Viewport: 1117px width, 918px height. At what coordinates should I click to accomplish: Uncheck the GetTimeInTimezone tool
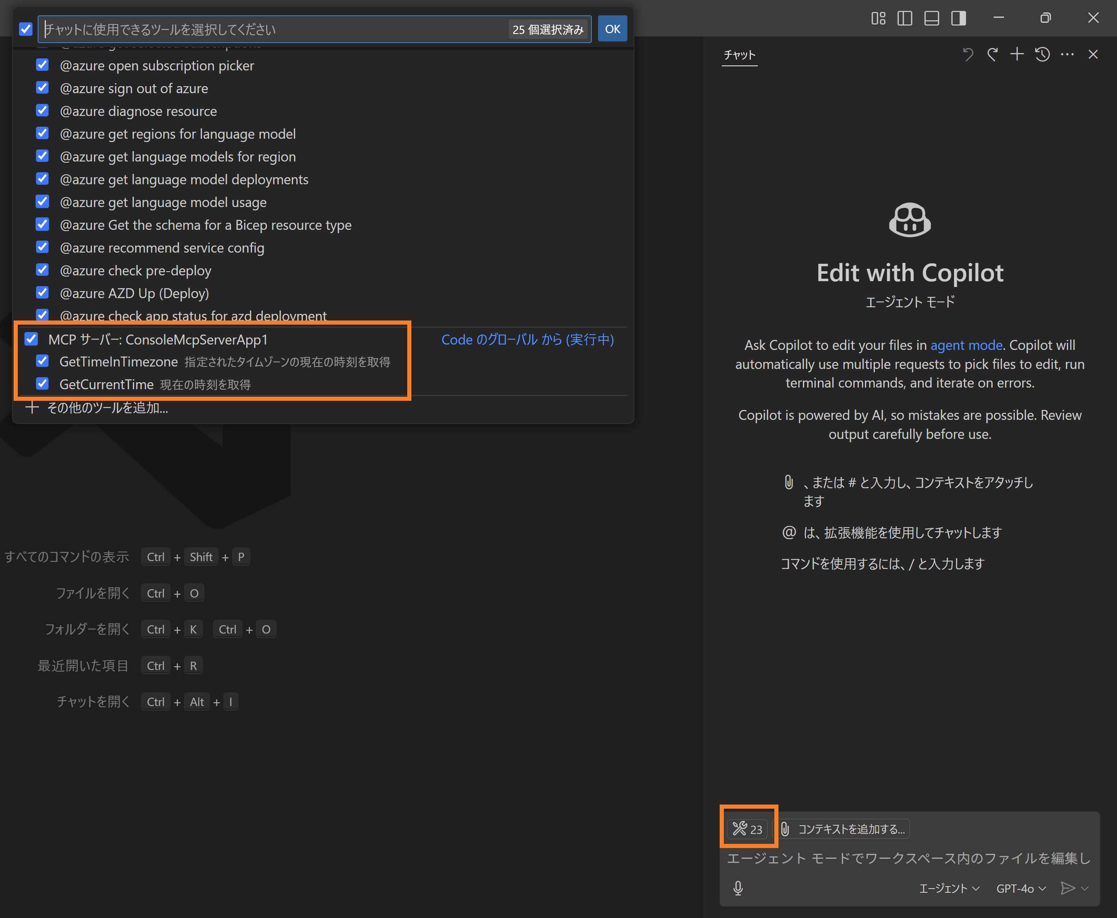point(42,361)
